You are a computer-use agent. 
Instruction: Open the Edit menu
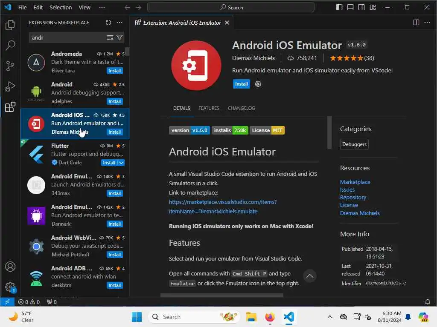click(x=38, y=8)
